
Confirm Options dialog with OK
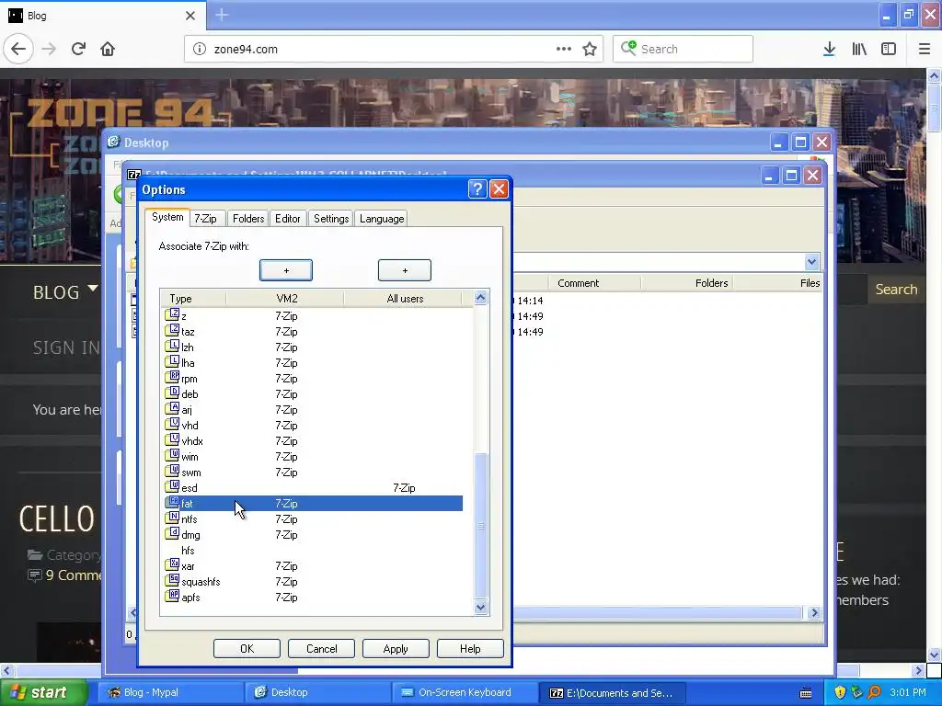[247, 648]
